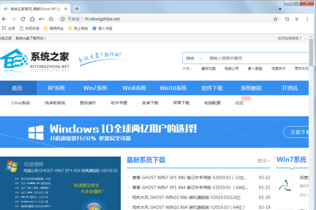Click the Win7系统 sidebar heading
This screenshot has height=210, width=316.
tap(291, 160)
